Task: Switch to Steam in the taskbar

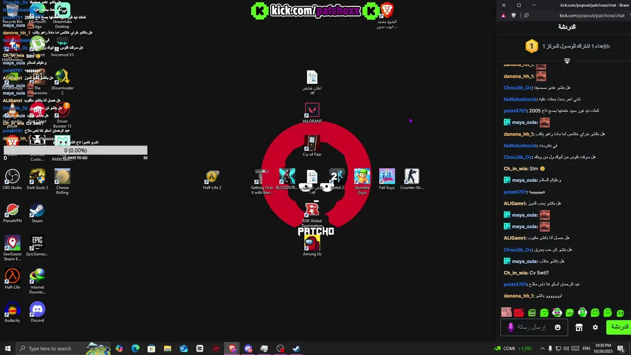Action: pyautogui.click(x=296, y=349)
